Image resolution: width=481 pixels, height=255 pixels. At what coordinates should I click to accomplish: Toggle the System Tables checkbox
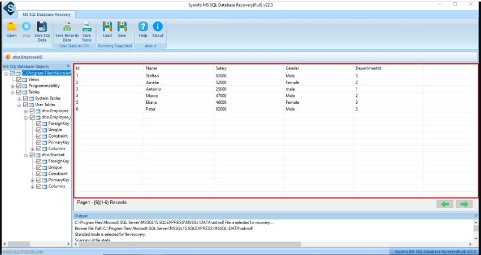(25, 98)
